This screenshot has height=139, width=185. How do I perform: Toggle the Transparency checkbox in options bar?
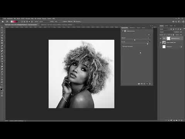(x=74, y=22)
